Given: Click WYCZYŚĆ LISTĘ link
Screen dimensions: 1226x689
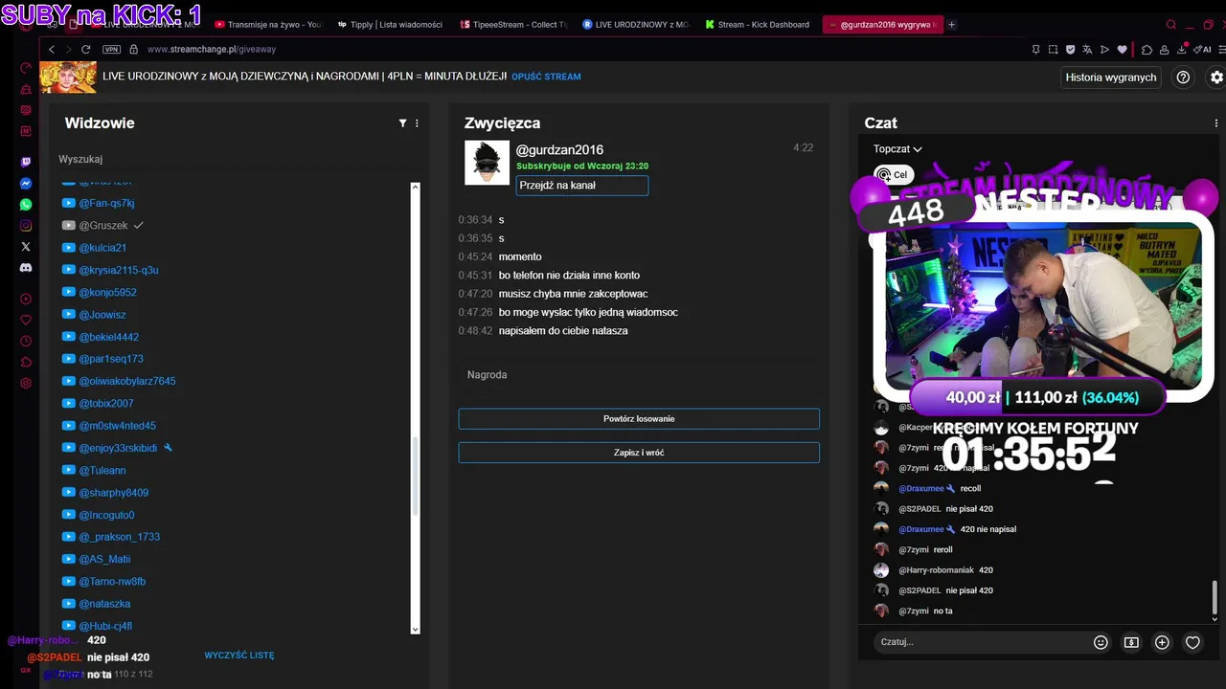Looking at the screenshot, I should click(239, 656).
